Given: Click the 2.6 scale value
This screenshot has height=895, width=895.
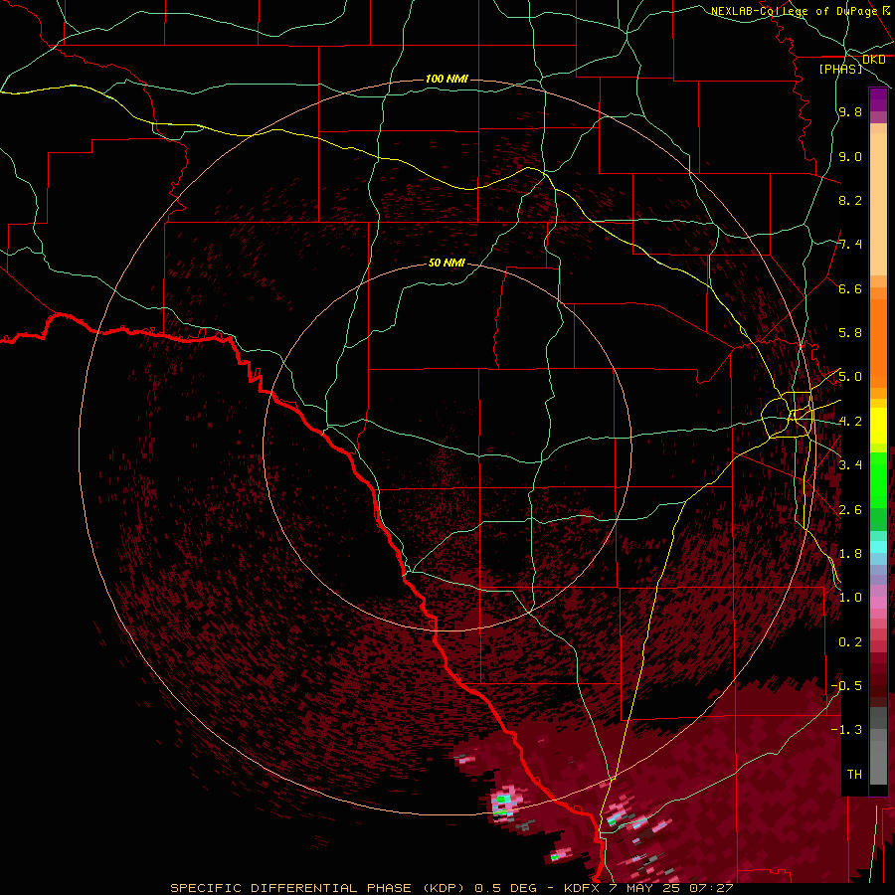Looking at the screenshot, I should click(850, 510).
